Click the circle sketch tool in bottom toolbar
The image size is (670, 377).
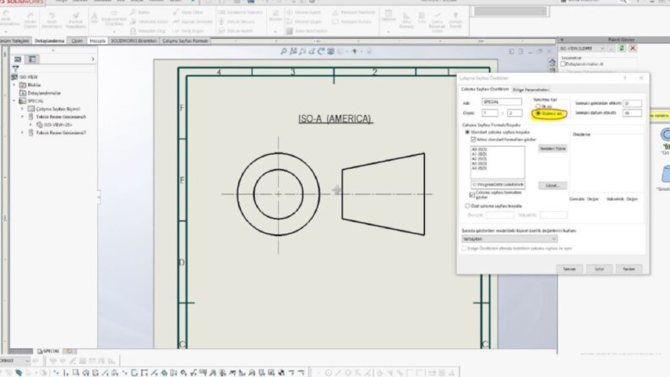[329, 373]
